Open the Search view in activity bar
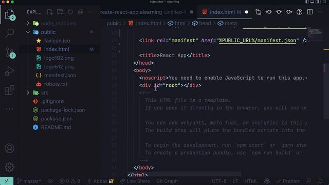 click(9, 33)
